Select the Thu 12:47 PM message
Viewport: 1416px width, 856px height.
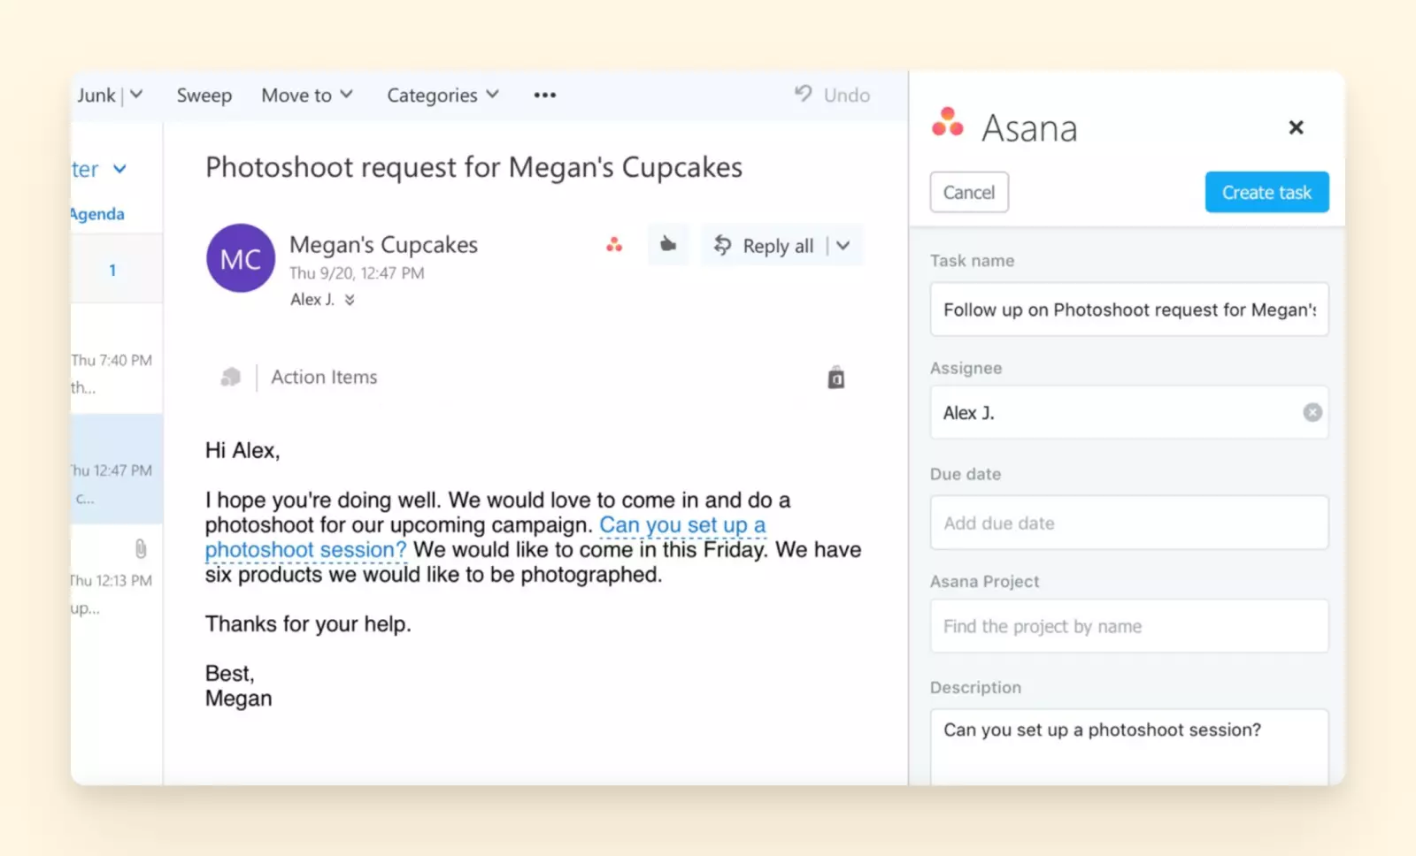117,469
